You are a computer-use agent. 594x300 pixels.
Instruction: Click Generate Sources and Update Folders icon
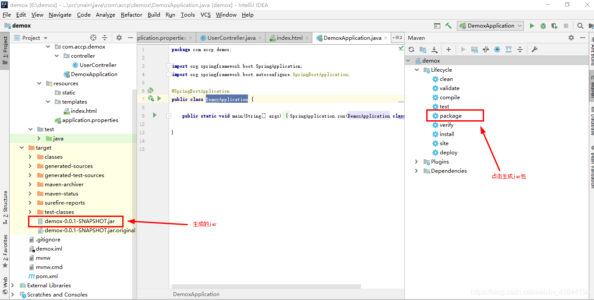click(423, 49)
